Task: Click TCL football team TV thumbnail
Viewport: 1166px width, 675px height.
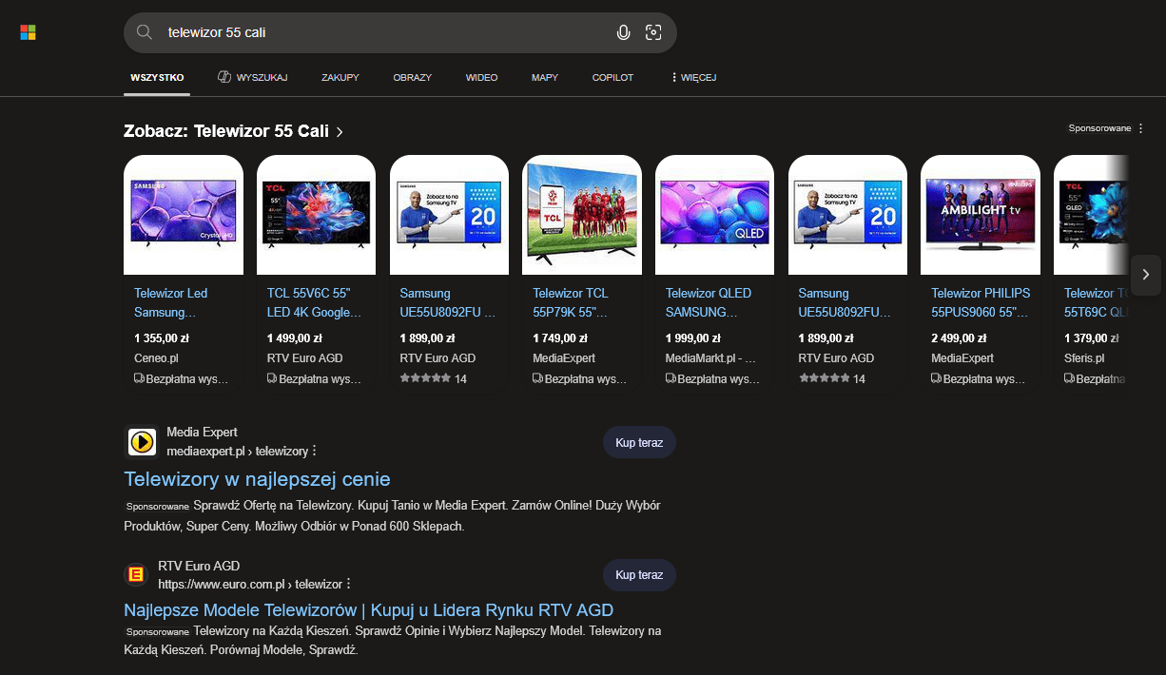Action: [x=582, y=215]
